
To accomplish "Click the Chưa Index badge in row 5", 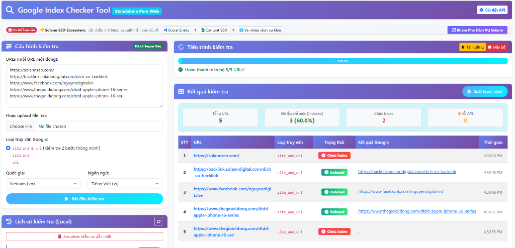I will click(x=334, y=231).
